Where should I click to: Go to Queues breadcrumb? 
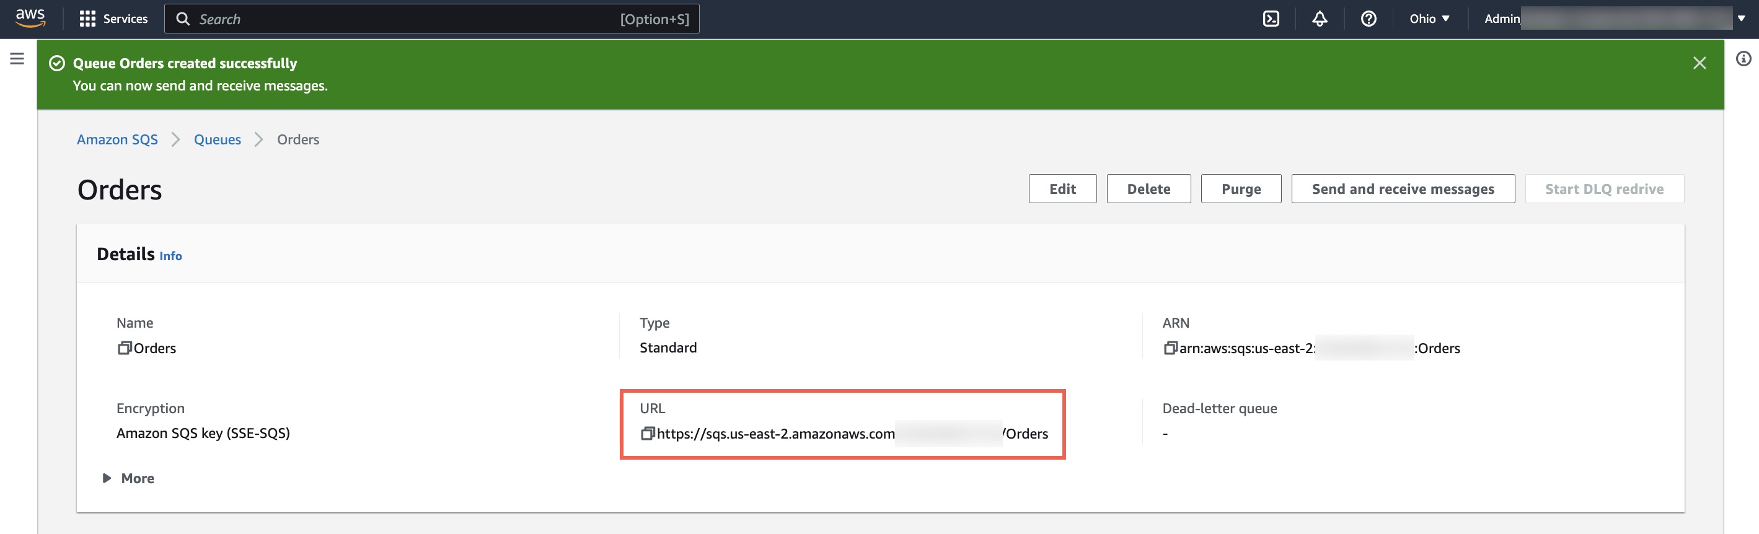pos(217,139)
